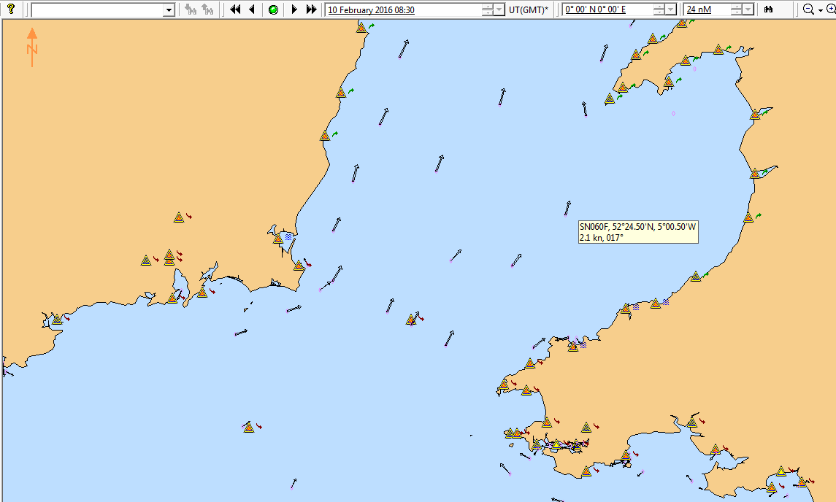The height and width of the screenshot is (502, 836).
Task: Jump ahead with the double-arrow forward button
Action: pyautogui.click(x=312, y=9)
